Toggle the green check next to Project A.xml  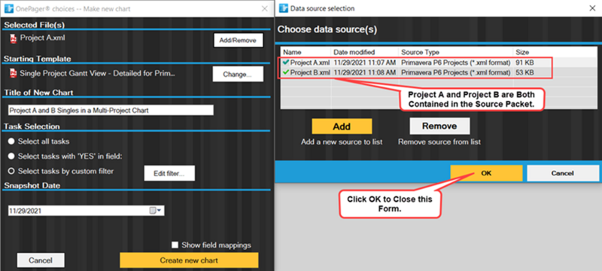coord(285,62)
